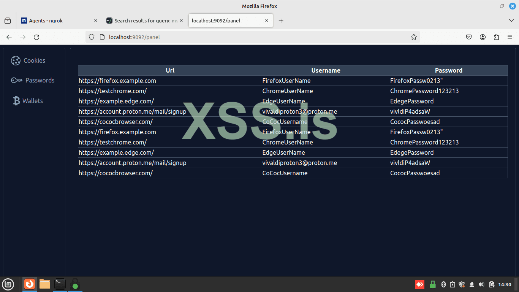Click the green padlock tray icon
Viewport: 519px width, 292px height.
(x=432, y=284)
